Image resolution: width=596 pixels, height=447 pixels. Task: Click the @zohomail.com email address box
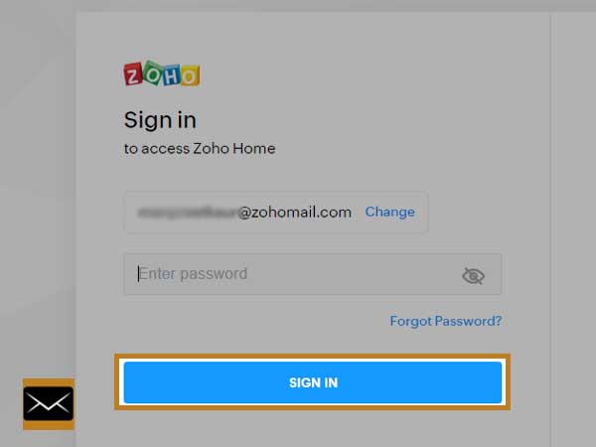pos(276,213)
